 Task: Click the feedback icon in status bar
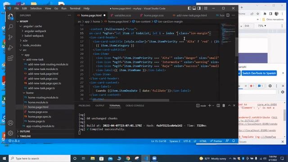[x=227, y=141]
